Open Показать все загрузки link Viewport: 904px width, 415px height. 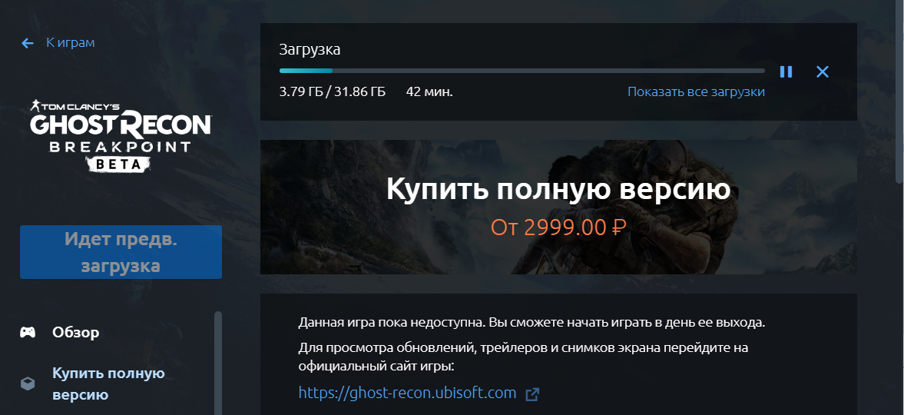click(x=696, y=91)
